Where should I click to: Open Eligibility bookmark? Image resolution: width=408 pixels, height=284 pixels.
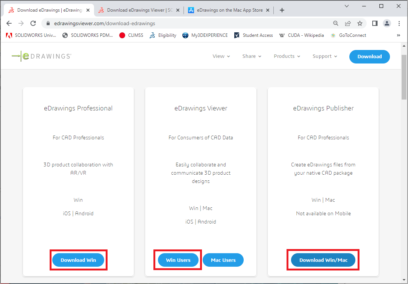point(163,35)
